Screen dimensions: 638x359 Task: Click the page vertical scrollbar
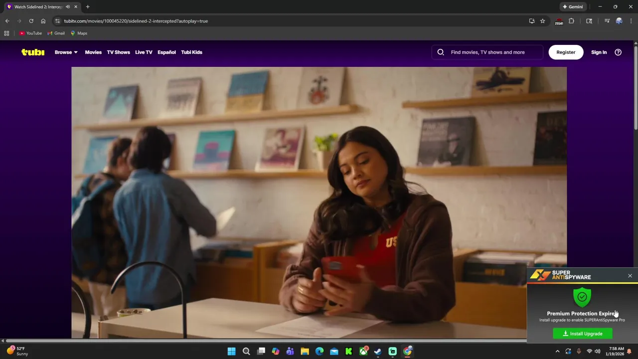(x=636, y=87)
